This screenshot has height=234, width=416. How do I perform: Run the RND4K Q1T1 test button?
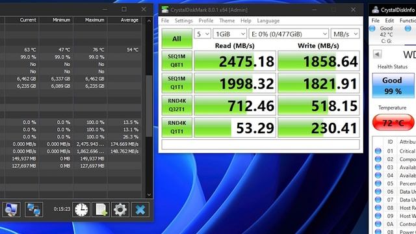[x=177, y=127]
